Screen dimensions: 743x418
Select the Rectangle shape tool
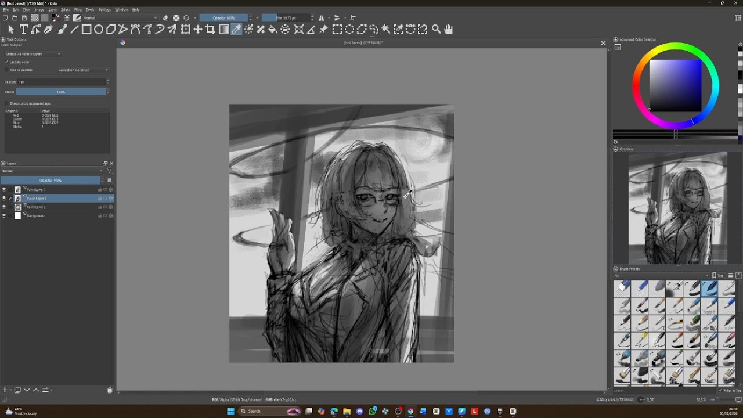(x=86, y=29)
